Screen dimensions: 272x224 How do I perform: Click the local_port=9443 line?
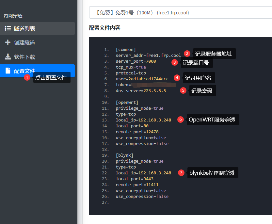135,179
